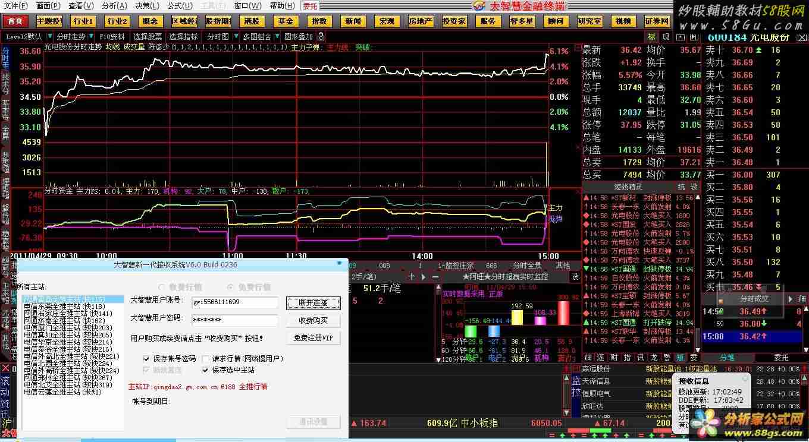Click the 分时全景 tab
Image resolution: width=809 pixels, height=442 pixels.
pyautogui.click(x=527, y=266)
